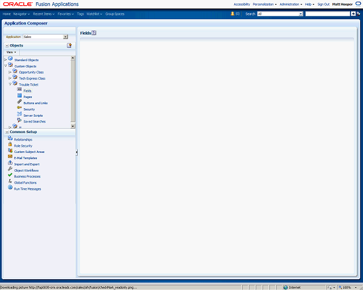This screenshot has height=290, width=363.
Task: Click the Tech Express Class object icon
Action: (15, 77)
